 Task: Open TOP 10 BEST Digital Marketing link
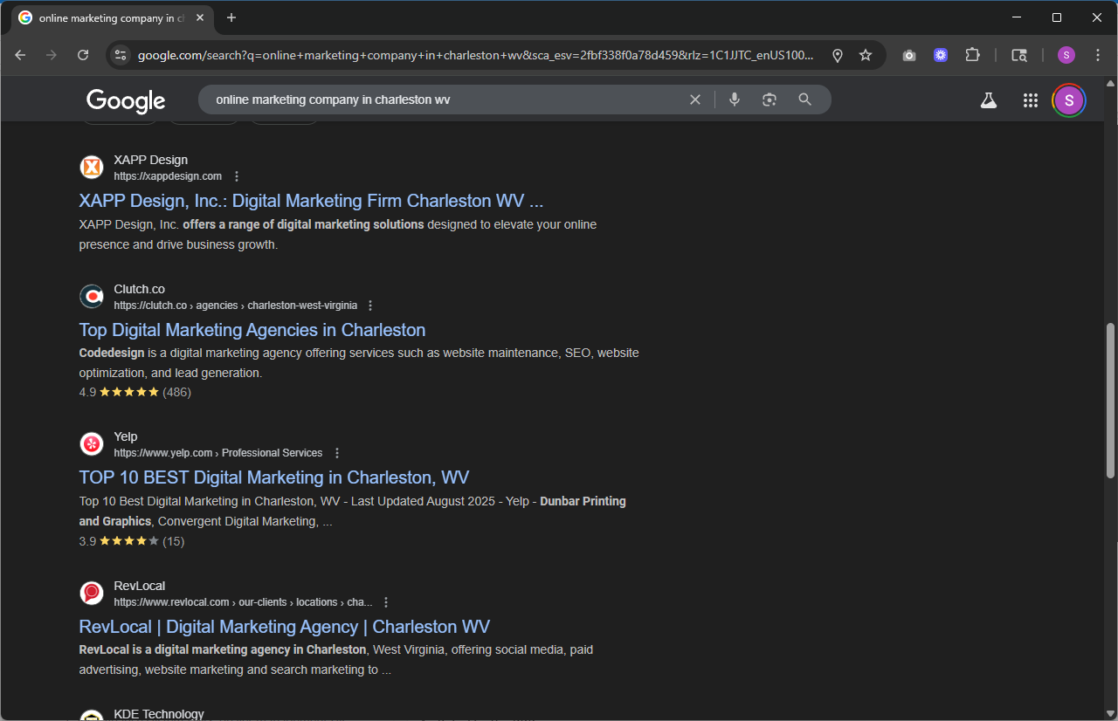point(273,477)
